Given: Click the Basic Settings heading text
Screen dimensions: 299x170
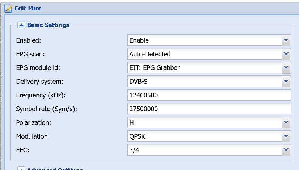Looking at the screenshot, I should (x=48, y=25).
